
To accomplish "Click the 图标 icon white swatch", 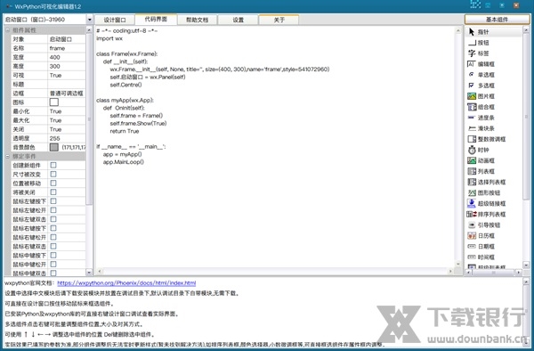I will [x=54, y=102].
